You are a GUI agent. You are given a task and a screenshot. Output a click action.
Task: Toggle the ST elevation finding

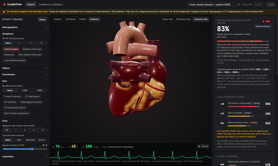(10, 102)
